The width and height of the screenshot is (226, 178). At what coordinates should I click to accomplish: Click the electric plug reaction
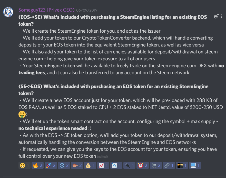coord(130,165)
